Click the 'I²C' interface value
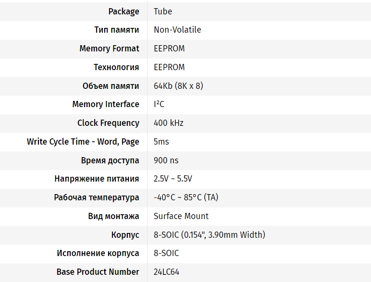This screenshot has width=371, height=282. 159,104
